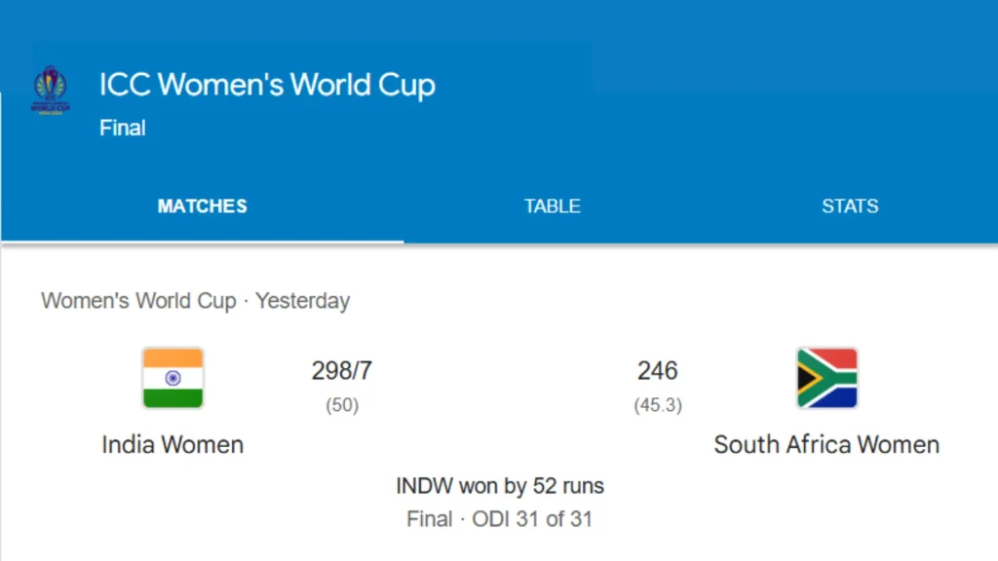The height and width of the screenshot is (561, 998).
Task: Click the (45.3) overs indicator under South Africa's score
Action: click(658, 404)
